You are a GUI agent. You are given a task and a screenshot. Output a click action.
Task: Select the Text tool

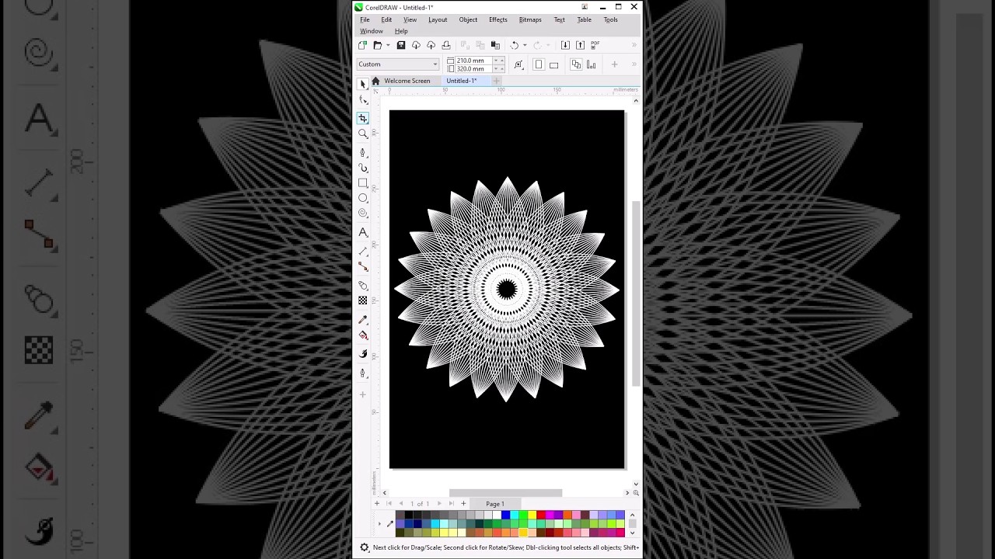[362, 233]
